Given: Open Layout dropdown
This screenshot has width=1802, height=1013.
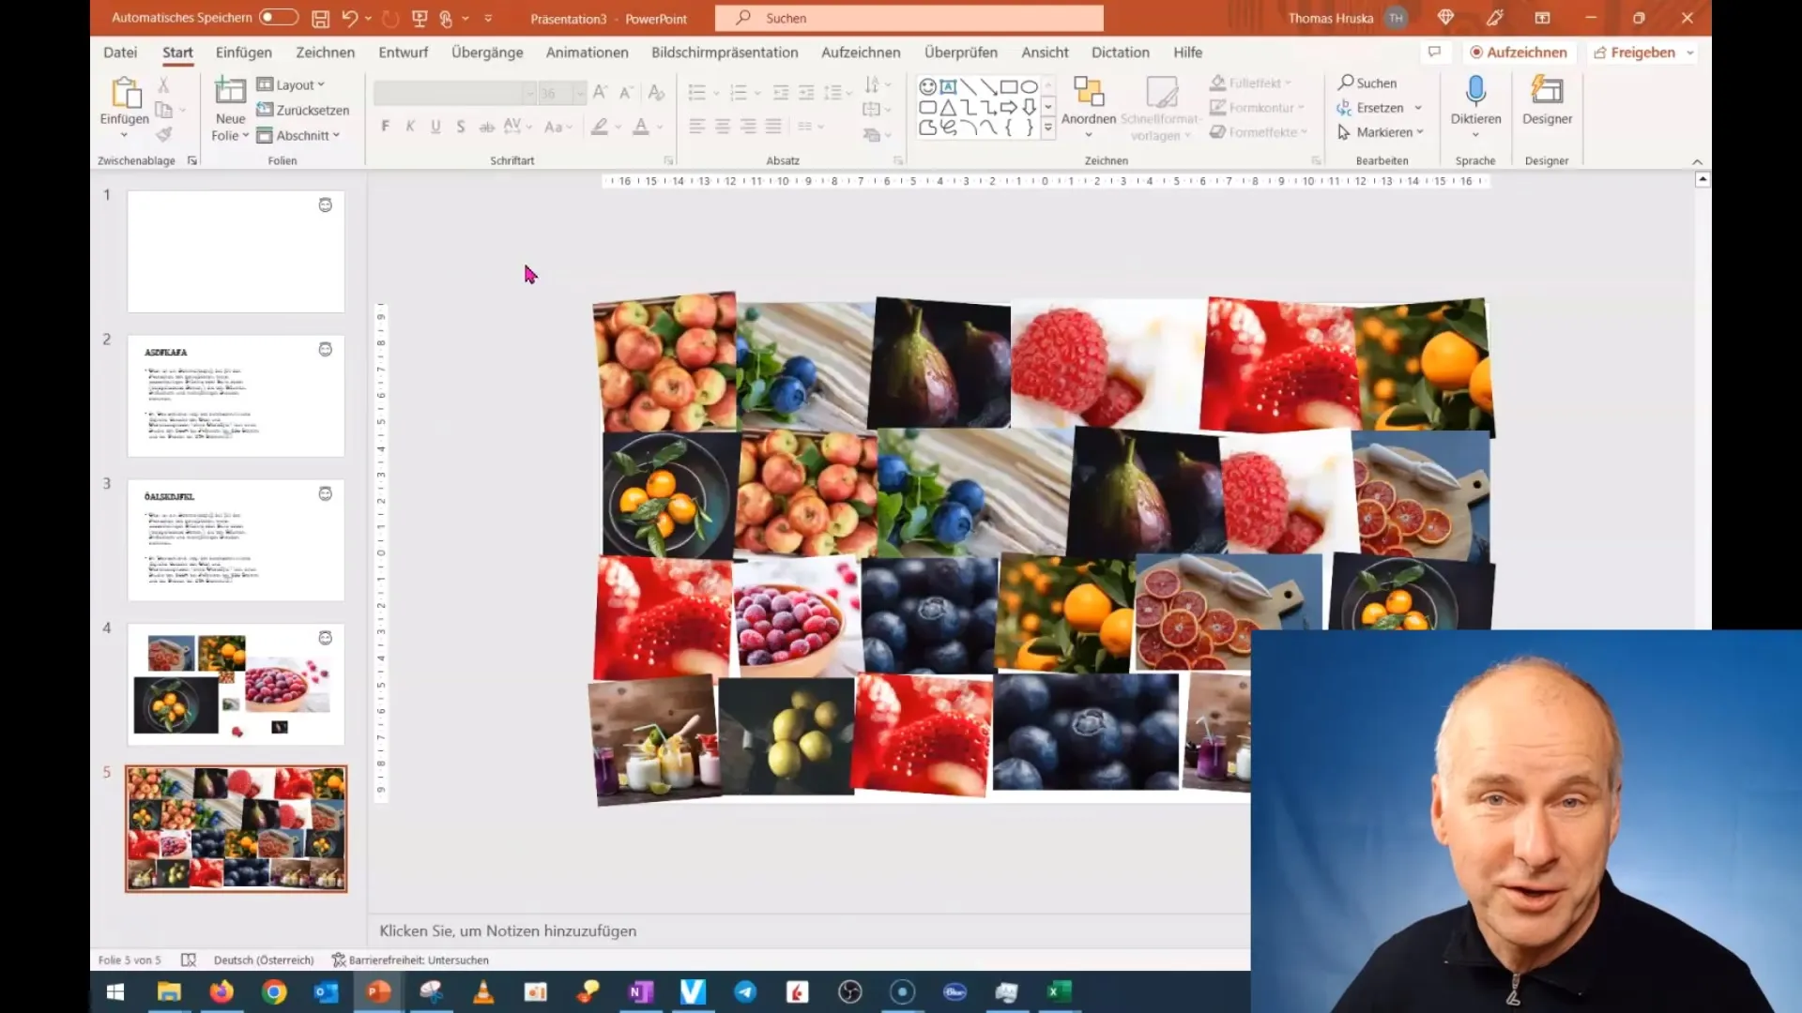Looking at the screenshot, I should click(291, 84).
